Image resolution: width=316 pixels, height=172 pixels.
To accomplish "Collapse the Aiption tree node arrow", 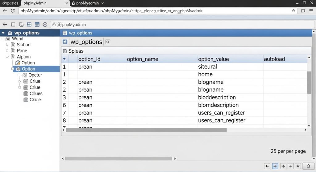I will coord(7,57).
